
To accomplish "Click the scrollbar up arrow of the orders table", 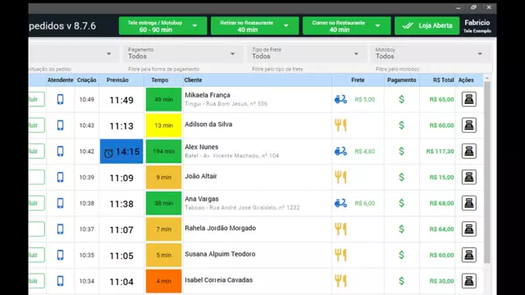I will 487,79.
